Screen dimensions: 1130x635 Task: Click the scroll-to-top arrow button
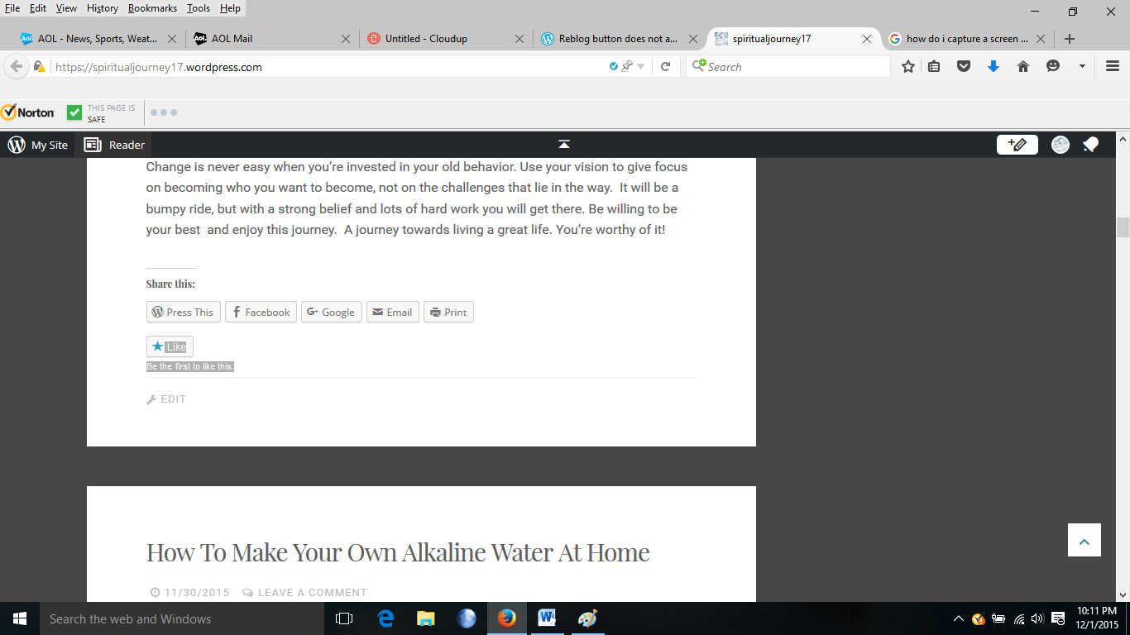coord(1084,540)
